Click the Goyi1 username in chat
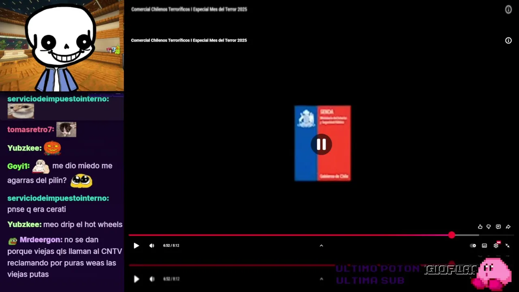The height and width of the screenshot is (292, 519). 18,166
